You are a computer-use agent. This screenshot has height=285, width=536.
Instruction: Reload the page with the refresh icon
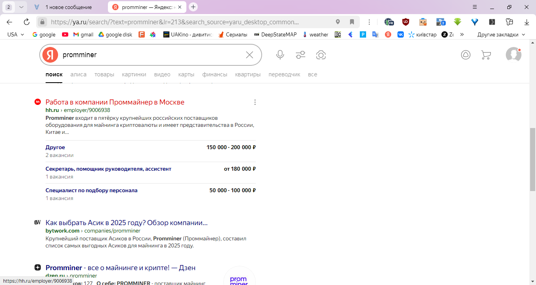[x=27, y=22]
